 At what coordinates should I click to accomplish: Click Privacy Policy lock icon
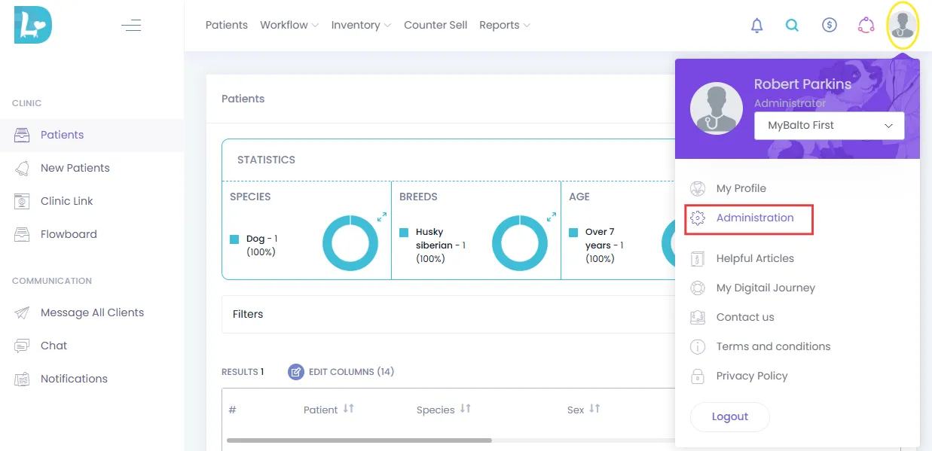698,376
